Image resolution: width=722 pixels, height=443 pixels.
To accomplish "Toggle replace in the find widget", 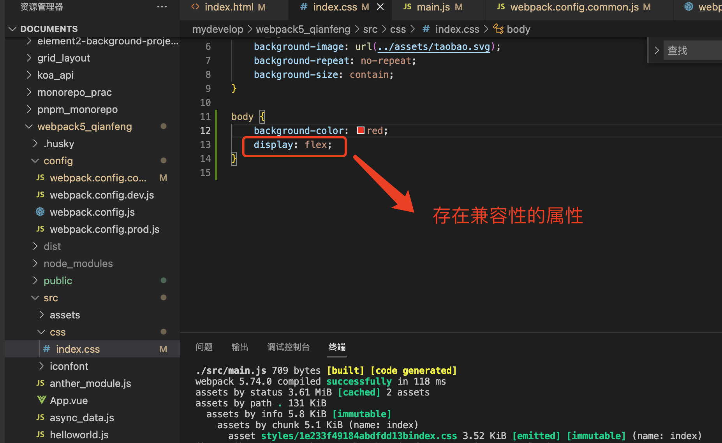I will click(x=657, y=50).
